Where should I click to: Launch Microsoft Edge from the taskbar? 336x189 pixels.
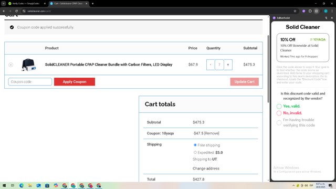pos(22,185)
